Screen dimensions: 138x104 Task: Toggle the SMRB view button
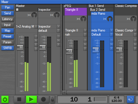7,48
